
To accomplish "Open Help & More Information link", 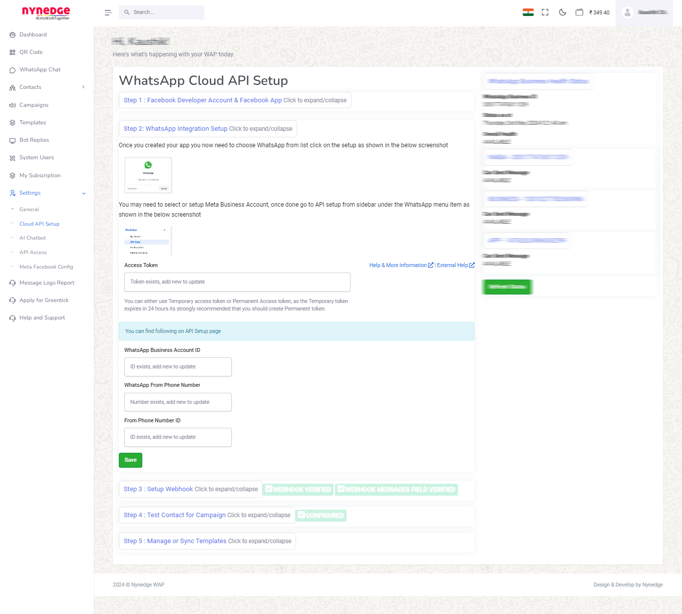I will point(398,265).
